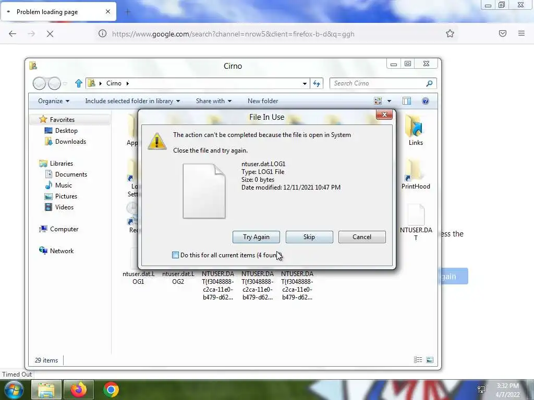
Task: Open change view options dropdown arrow
Action: tap(389, 101)
